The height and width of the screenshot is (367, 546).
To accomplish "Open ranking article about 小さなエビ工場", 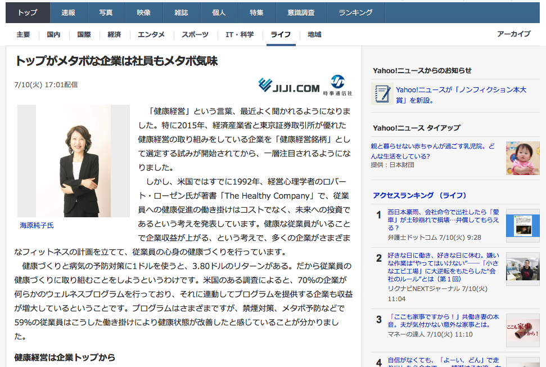I will 443,267.
